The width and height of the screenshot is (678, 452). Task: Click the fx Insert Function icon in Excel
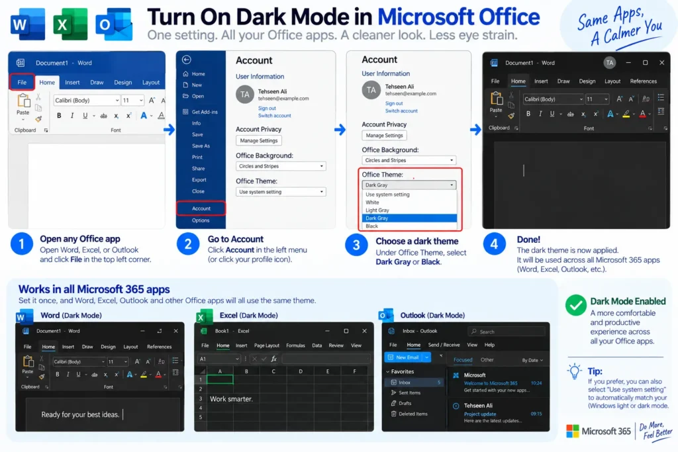(x=273, y=359)
